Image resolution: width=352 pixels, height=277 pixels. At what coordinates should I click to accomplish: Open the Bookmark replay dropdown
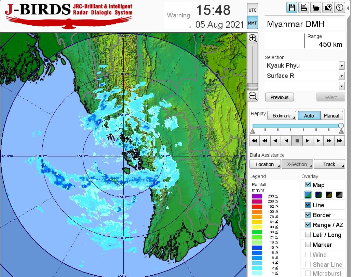pyautogui.click(x=282, y=116)
